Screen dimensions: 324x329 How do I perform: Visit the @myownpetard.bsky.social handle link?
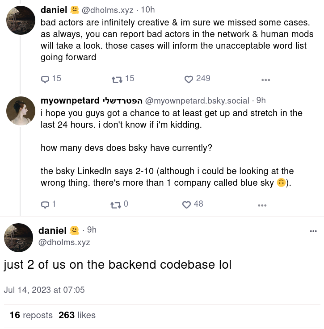click(197, 100)
